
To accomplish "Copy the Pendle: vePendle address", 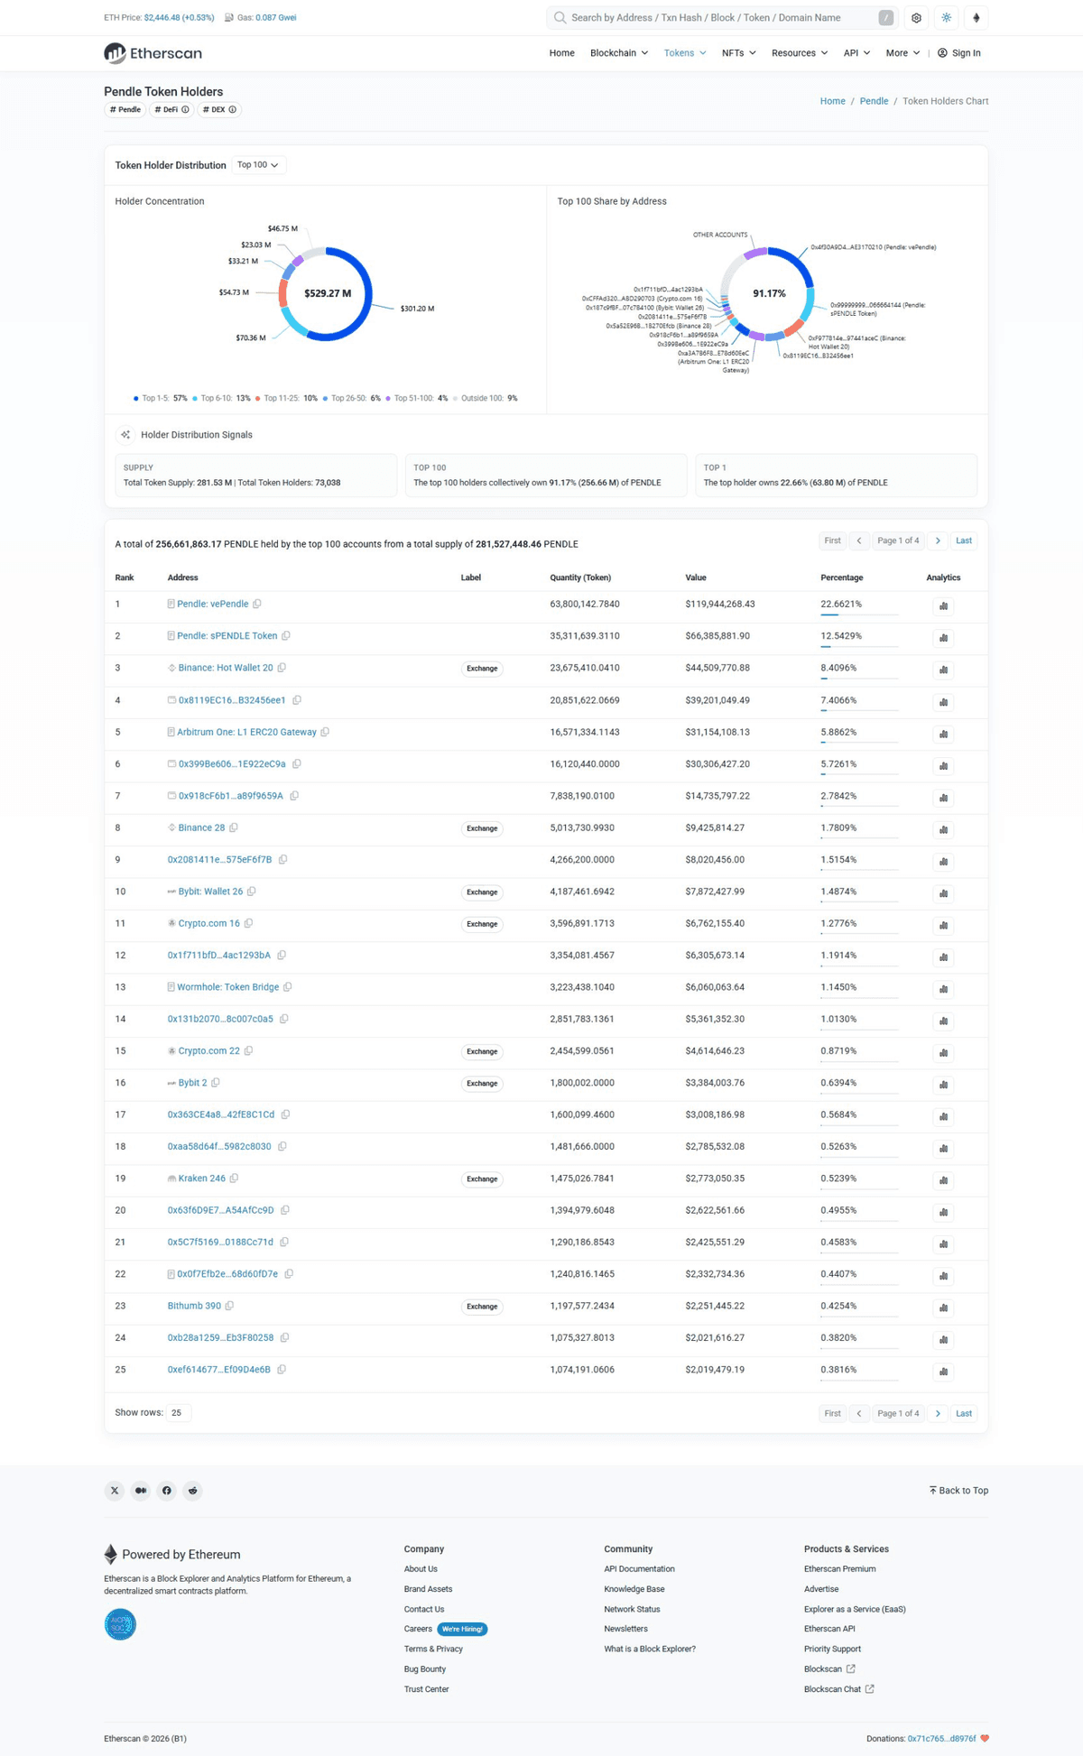I will tap(257, 604).
